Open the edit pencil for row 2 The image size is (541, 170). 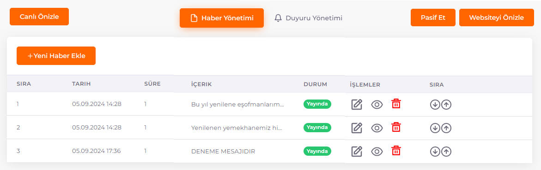tap(357, 128)
